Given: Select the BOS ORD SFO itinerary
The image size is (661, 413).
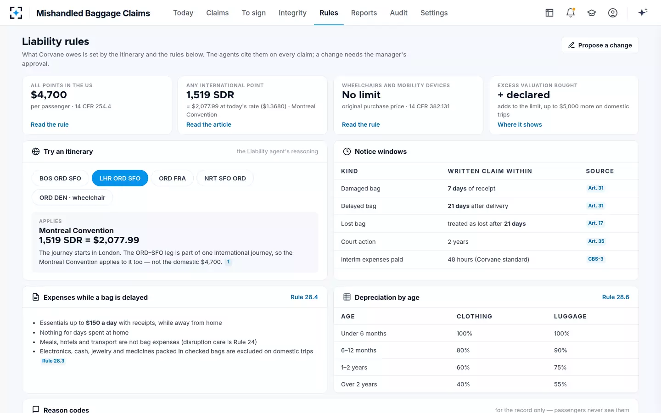Looking at the screenshot, I should [x=60, y=178].
